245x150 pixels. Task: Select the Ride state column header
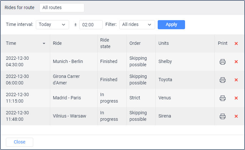click(105, 44)
